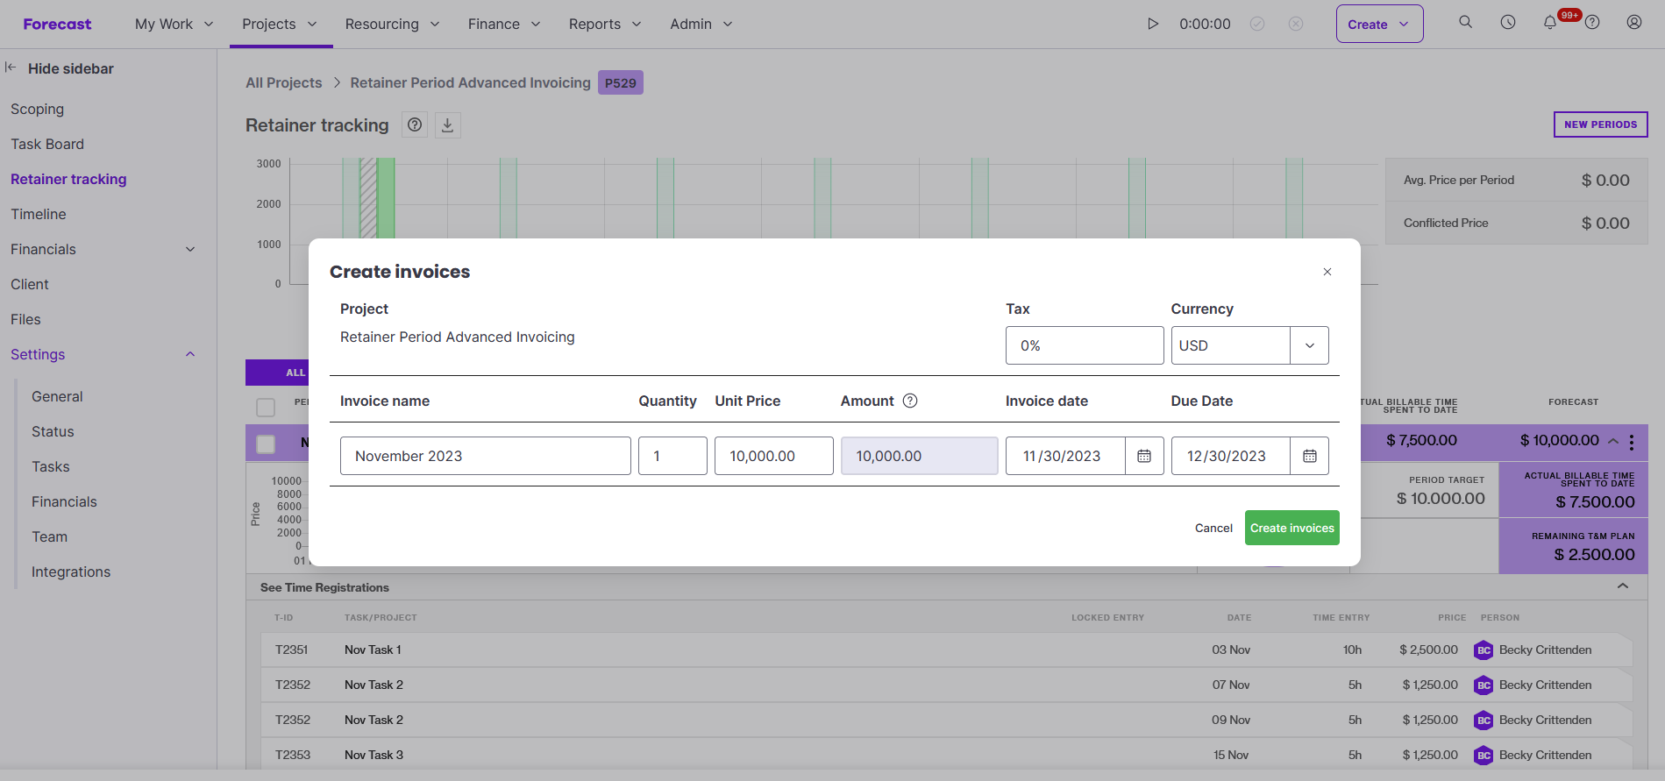Open the Create dropdown button

tap(1379, 24)
